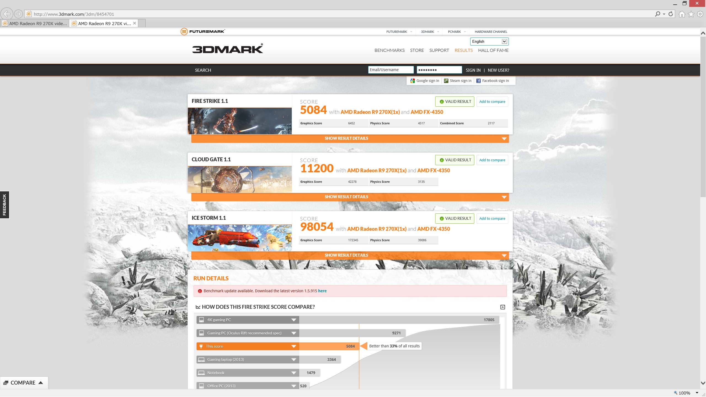706x397 pixels.
Task: Click the search magnifier in address bar
Action: [x=657, y=14]
